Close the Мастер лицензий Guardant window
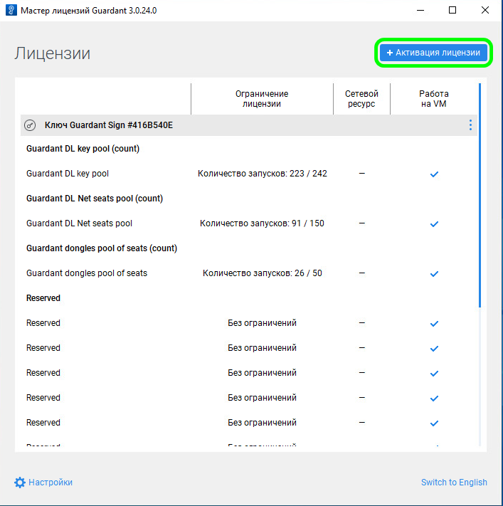 coord(485,11)
